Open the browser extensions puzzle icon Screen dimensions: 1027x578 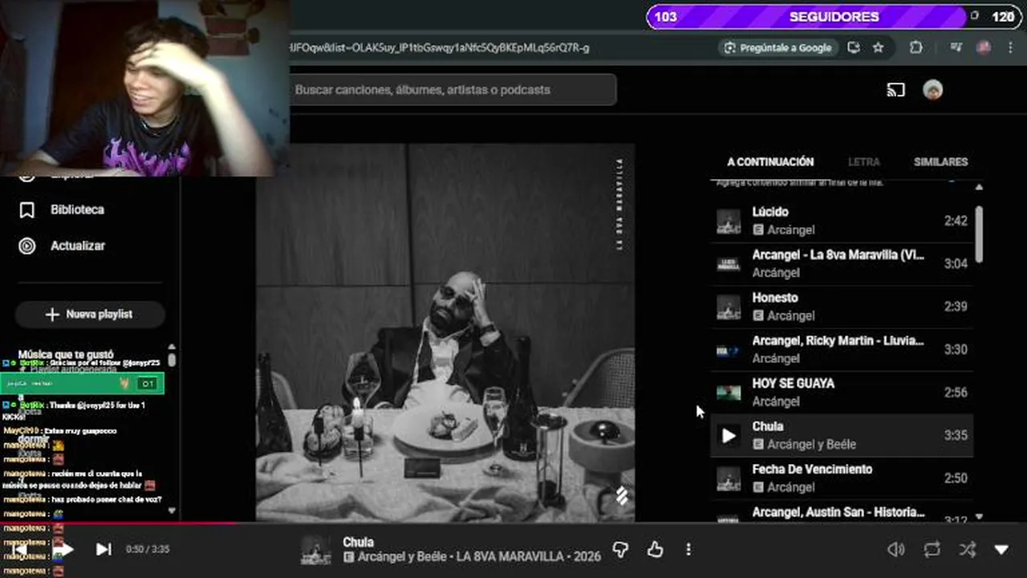point(915,47)
